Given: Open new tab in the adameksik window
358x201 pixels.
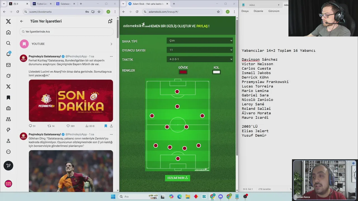Looking at the screenshot, I should (x=174, y=4).
